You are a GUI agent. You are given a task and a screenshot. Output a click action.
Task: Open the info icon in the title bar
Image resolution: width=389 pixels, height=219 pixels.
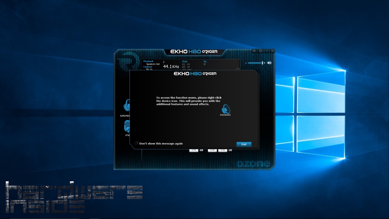coord(254,51)
